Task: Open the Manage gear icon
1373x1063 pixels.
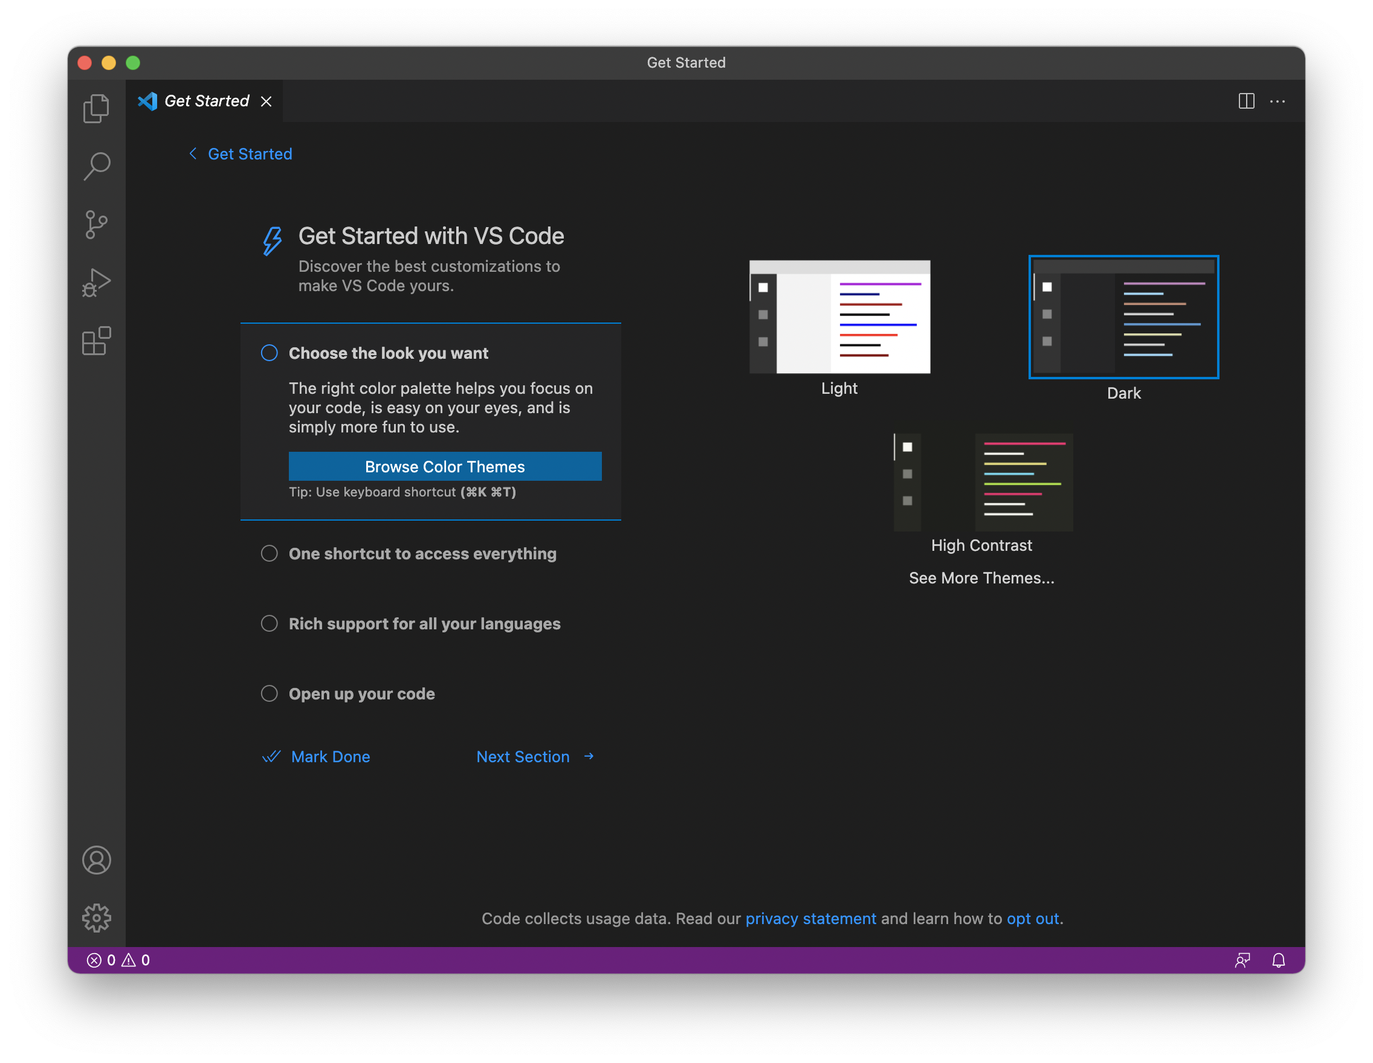Action: click(x=96, y=918)
